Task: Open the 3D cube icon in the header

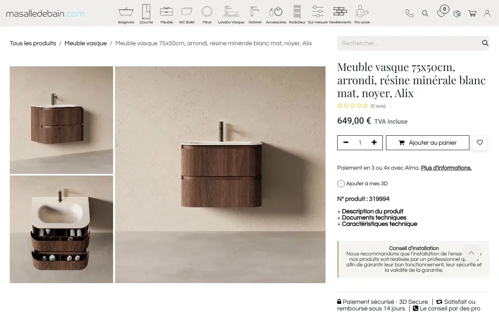Action: tap(457, 13)
